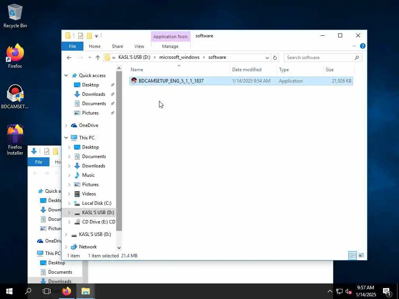Open the address bar history dropdown
The width and height of the screenshot is (399, 299).
click(x=267, y=58)
